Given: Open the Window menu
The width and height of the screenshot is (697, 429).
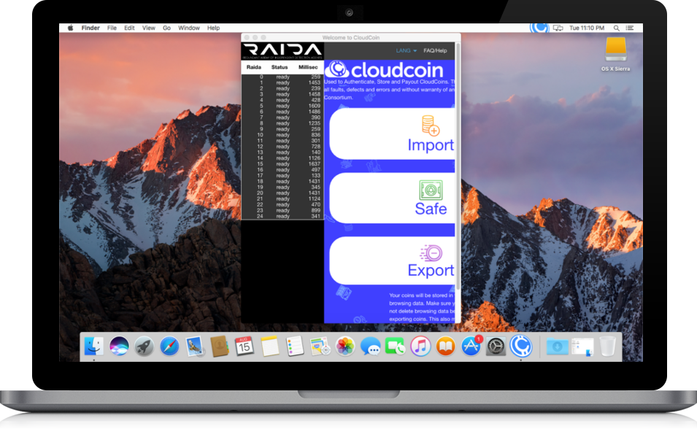Looking at the screenshot, I should coord(189,28).
